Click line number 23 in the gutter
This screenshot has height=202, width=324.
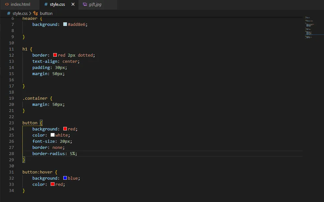click(x=11, y=123)
